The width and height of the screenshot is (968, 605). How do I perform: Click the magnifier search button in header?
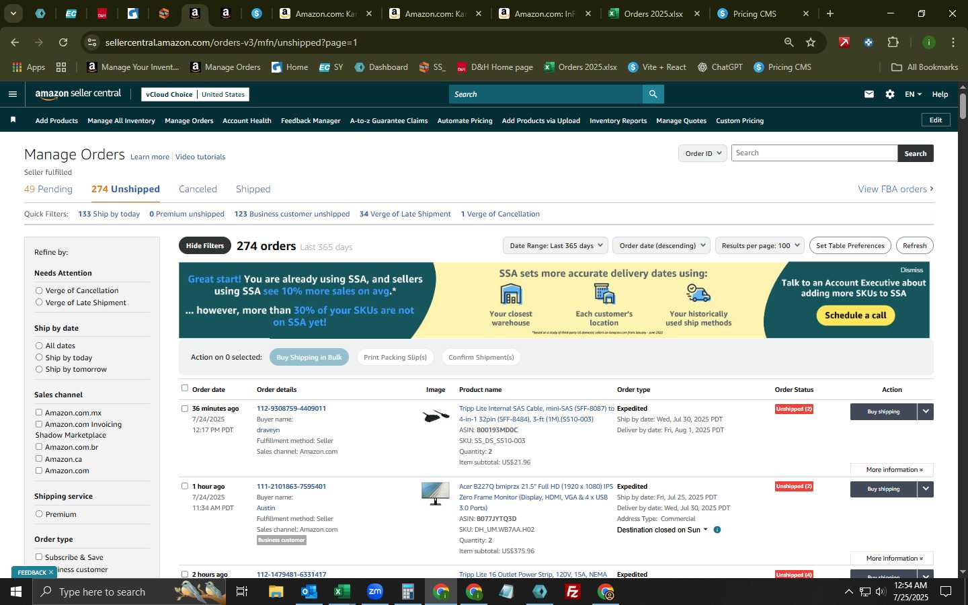[x=653, y=94]
